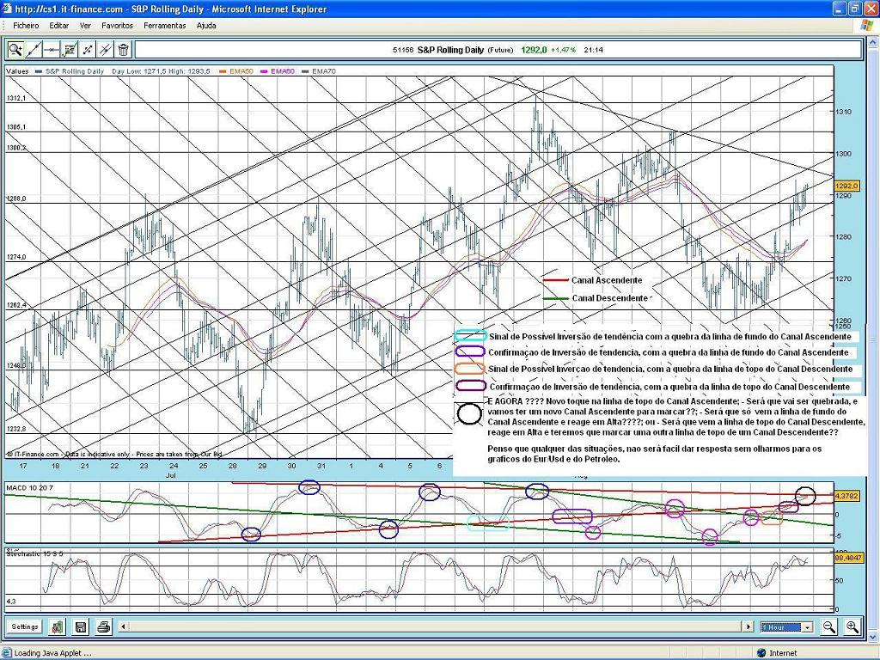Image resolution: width=880 pixels, height=660 pixels.
Task: Open the Favoritos menu
Action: (x=117, y=25)
